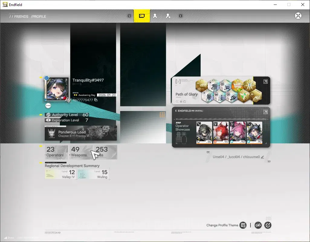Minimize the Endfield window

tap(275, 5)
